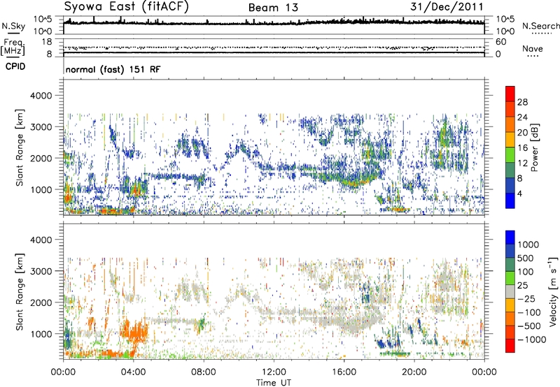Image resolution: width=560 pixels, height=387 pixels.
Task: Click the 'Beam 13' label
Action: [x=273, y=8]
